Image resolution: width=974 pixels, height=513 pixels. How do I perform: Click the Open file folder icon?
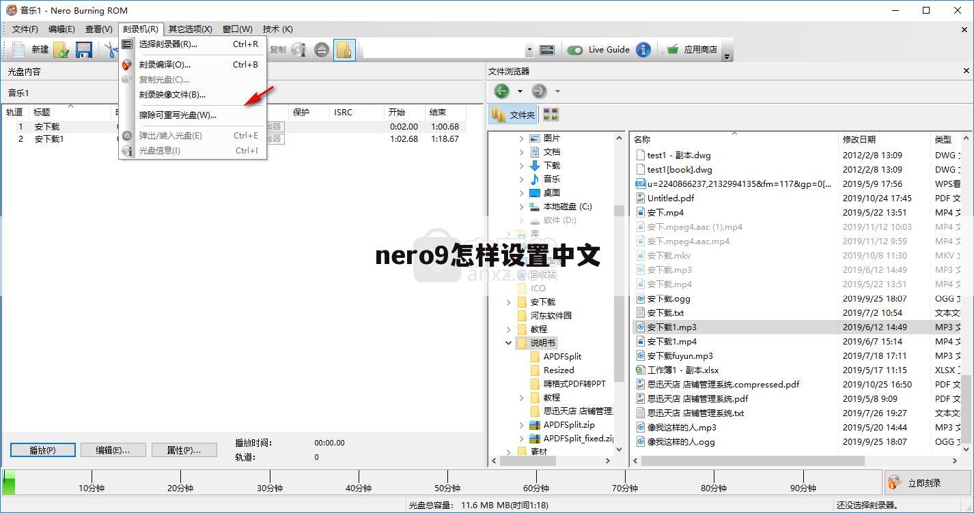tap(61, 50)
